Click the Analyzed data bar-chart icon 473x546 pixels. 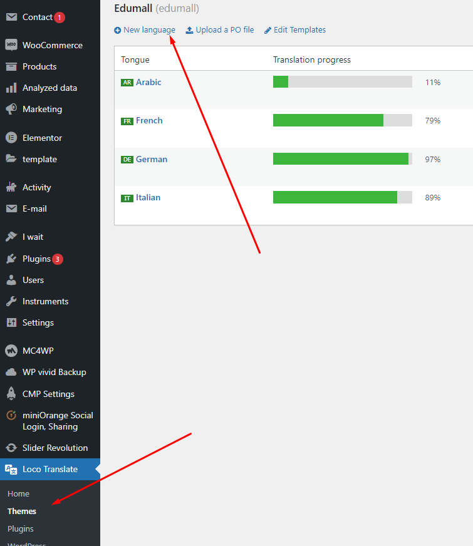pyautogui.click(x=11, y=88)
